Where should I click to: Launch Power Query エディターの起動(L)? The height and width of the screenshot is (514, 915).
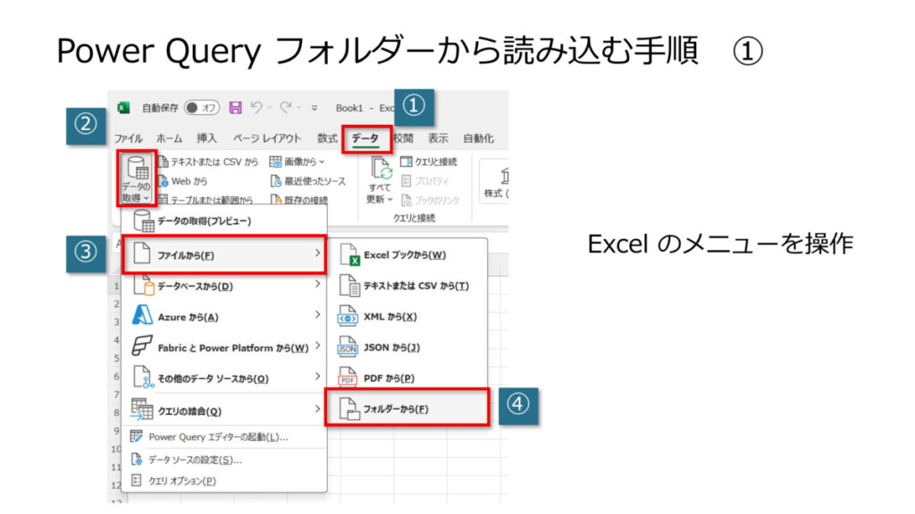[224, 436]
